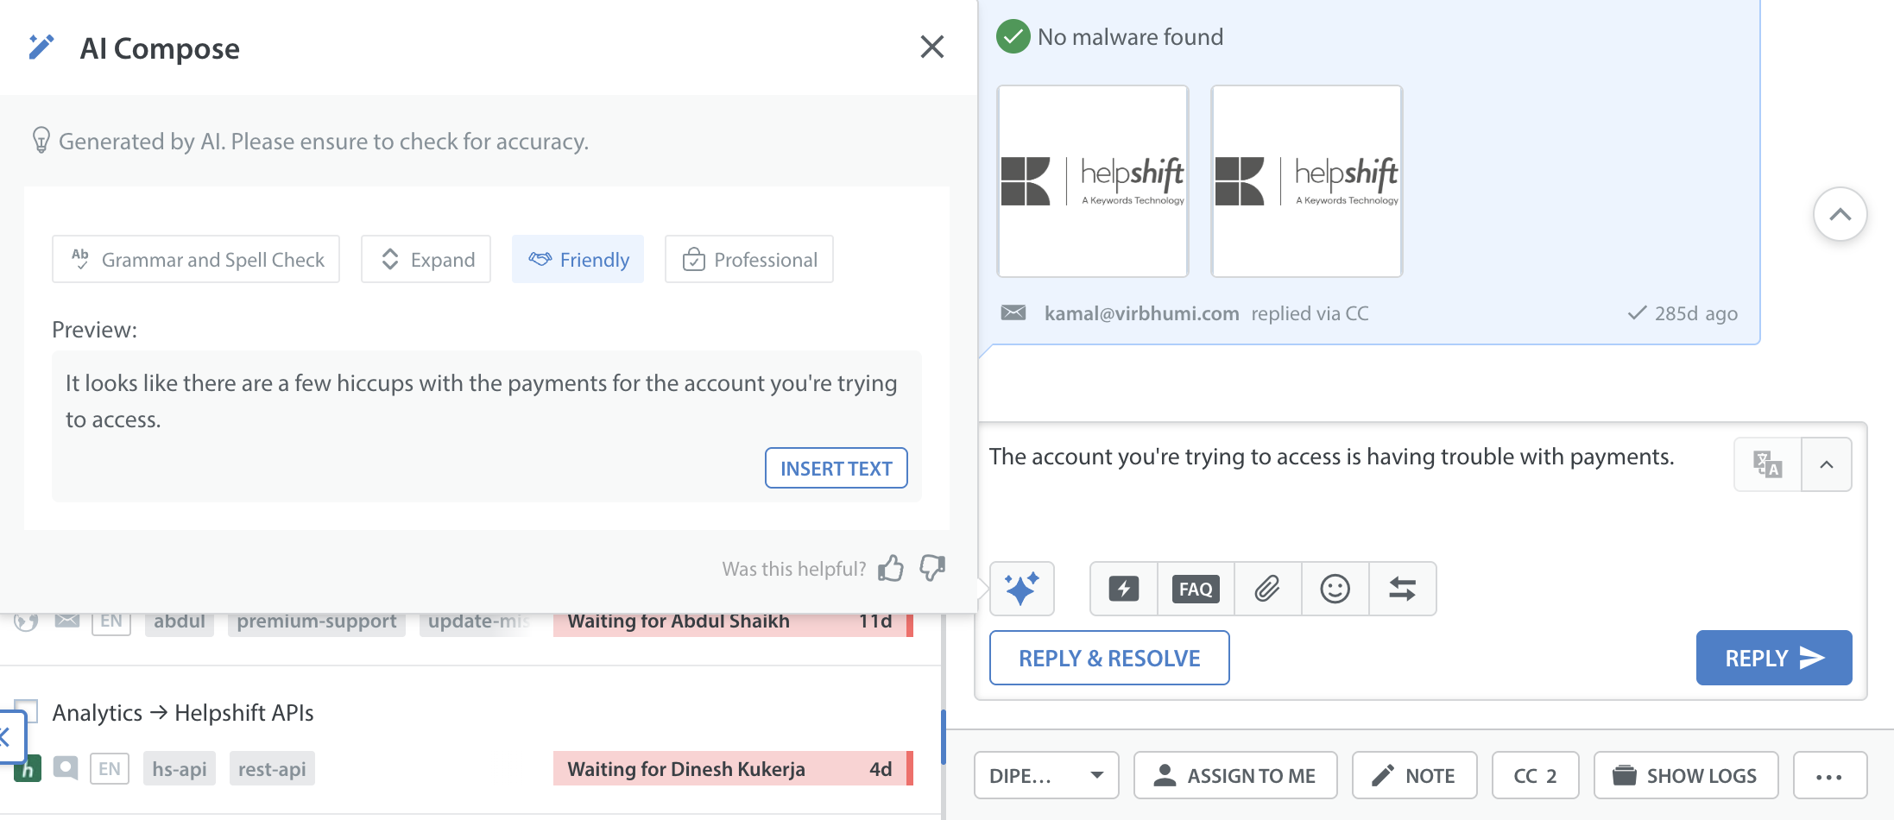Click the AI Compose sparkle icon

click(1021, 589)
